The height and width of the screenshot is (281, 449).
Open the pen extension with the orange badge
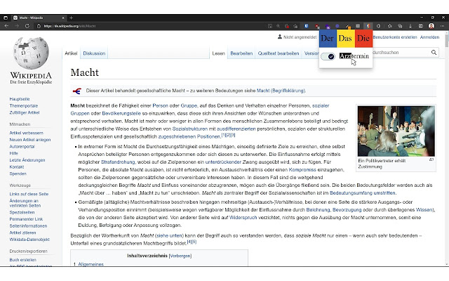pos(348,27)
